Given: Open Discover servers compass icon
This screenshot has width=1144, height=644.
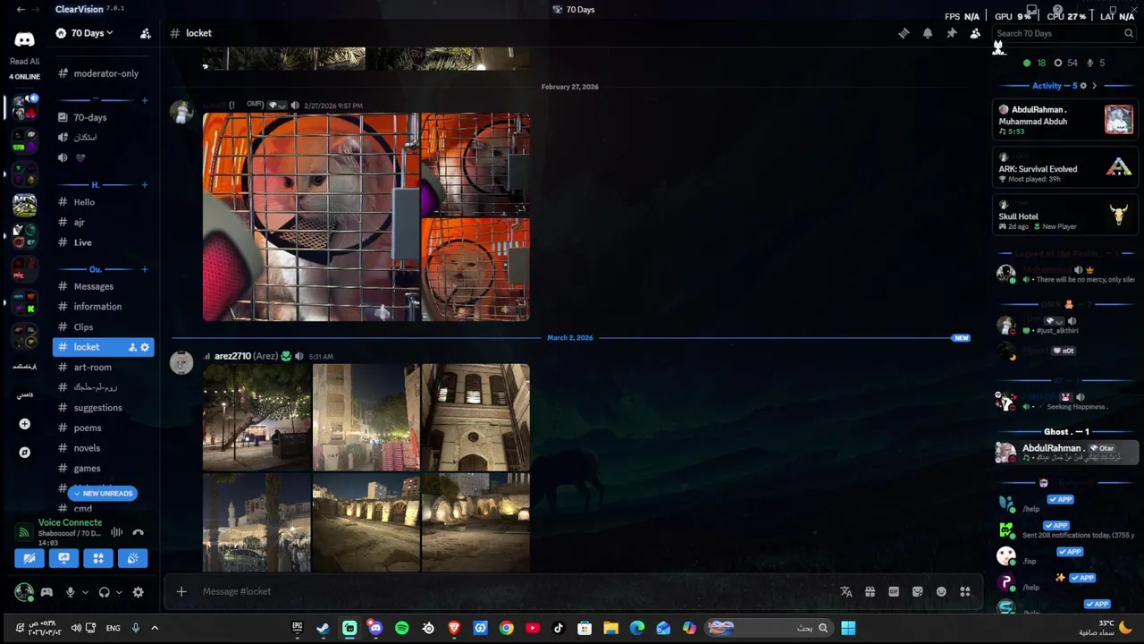Looking at the screenshot, I should pyautogui.click(x=24, y=453).
